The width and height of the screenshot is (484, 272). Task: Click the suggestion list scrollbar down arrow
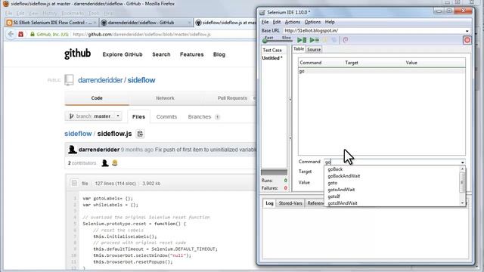[462, 203]
